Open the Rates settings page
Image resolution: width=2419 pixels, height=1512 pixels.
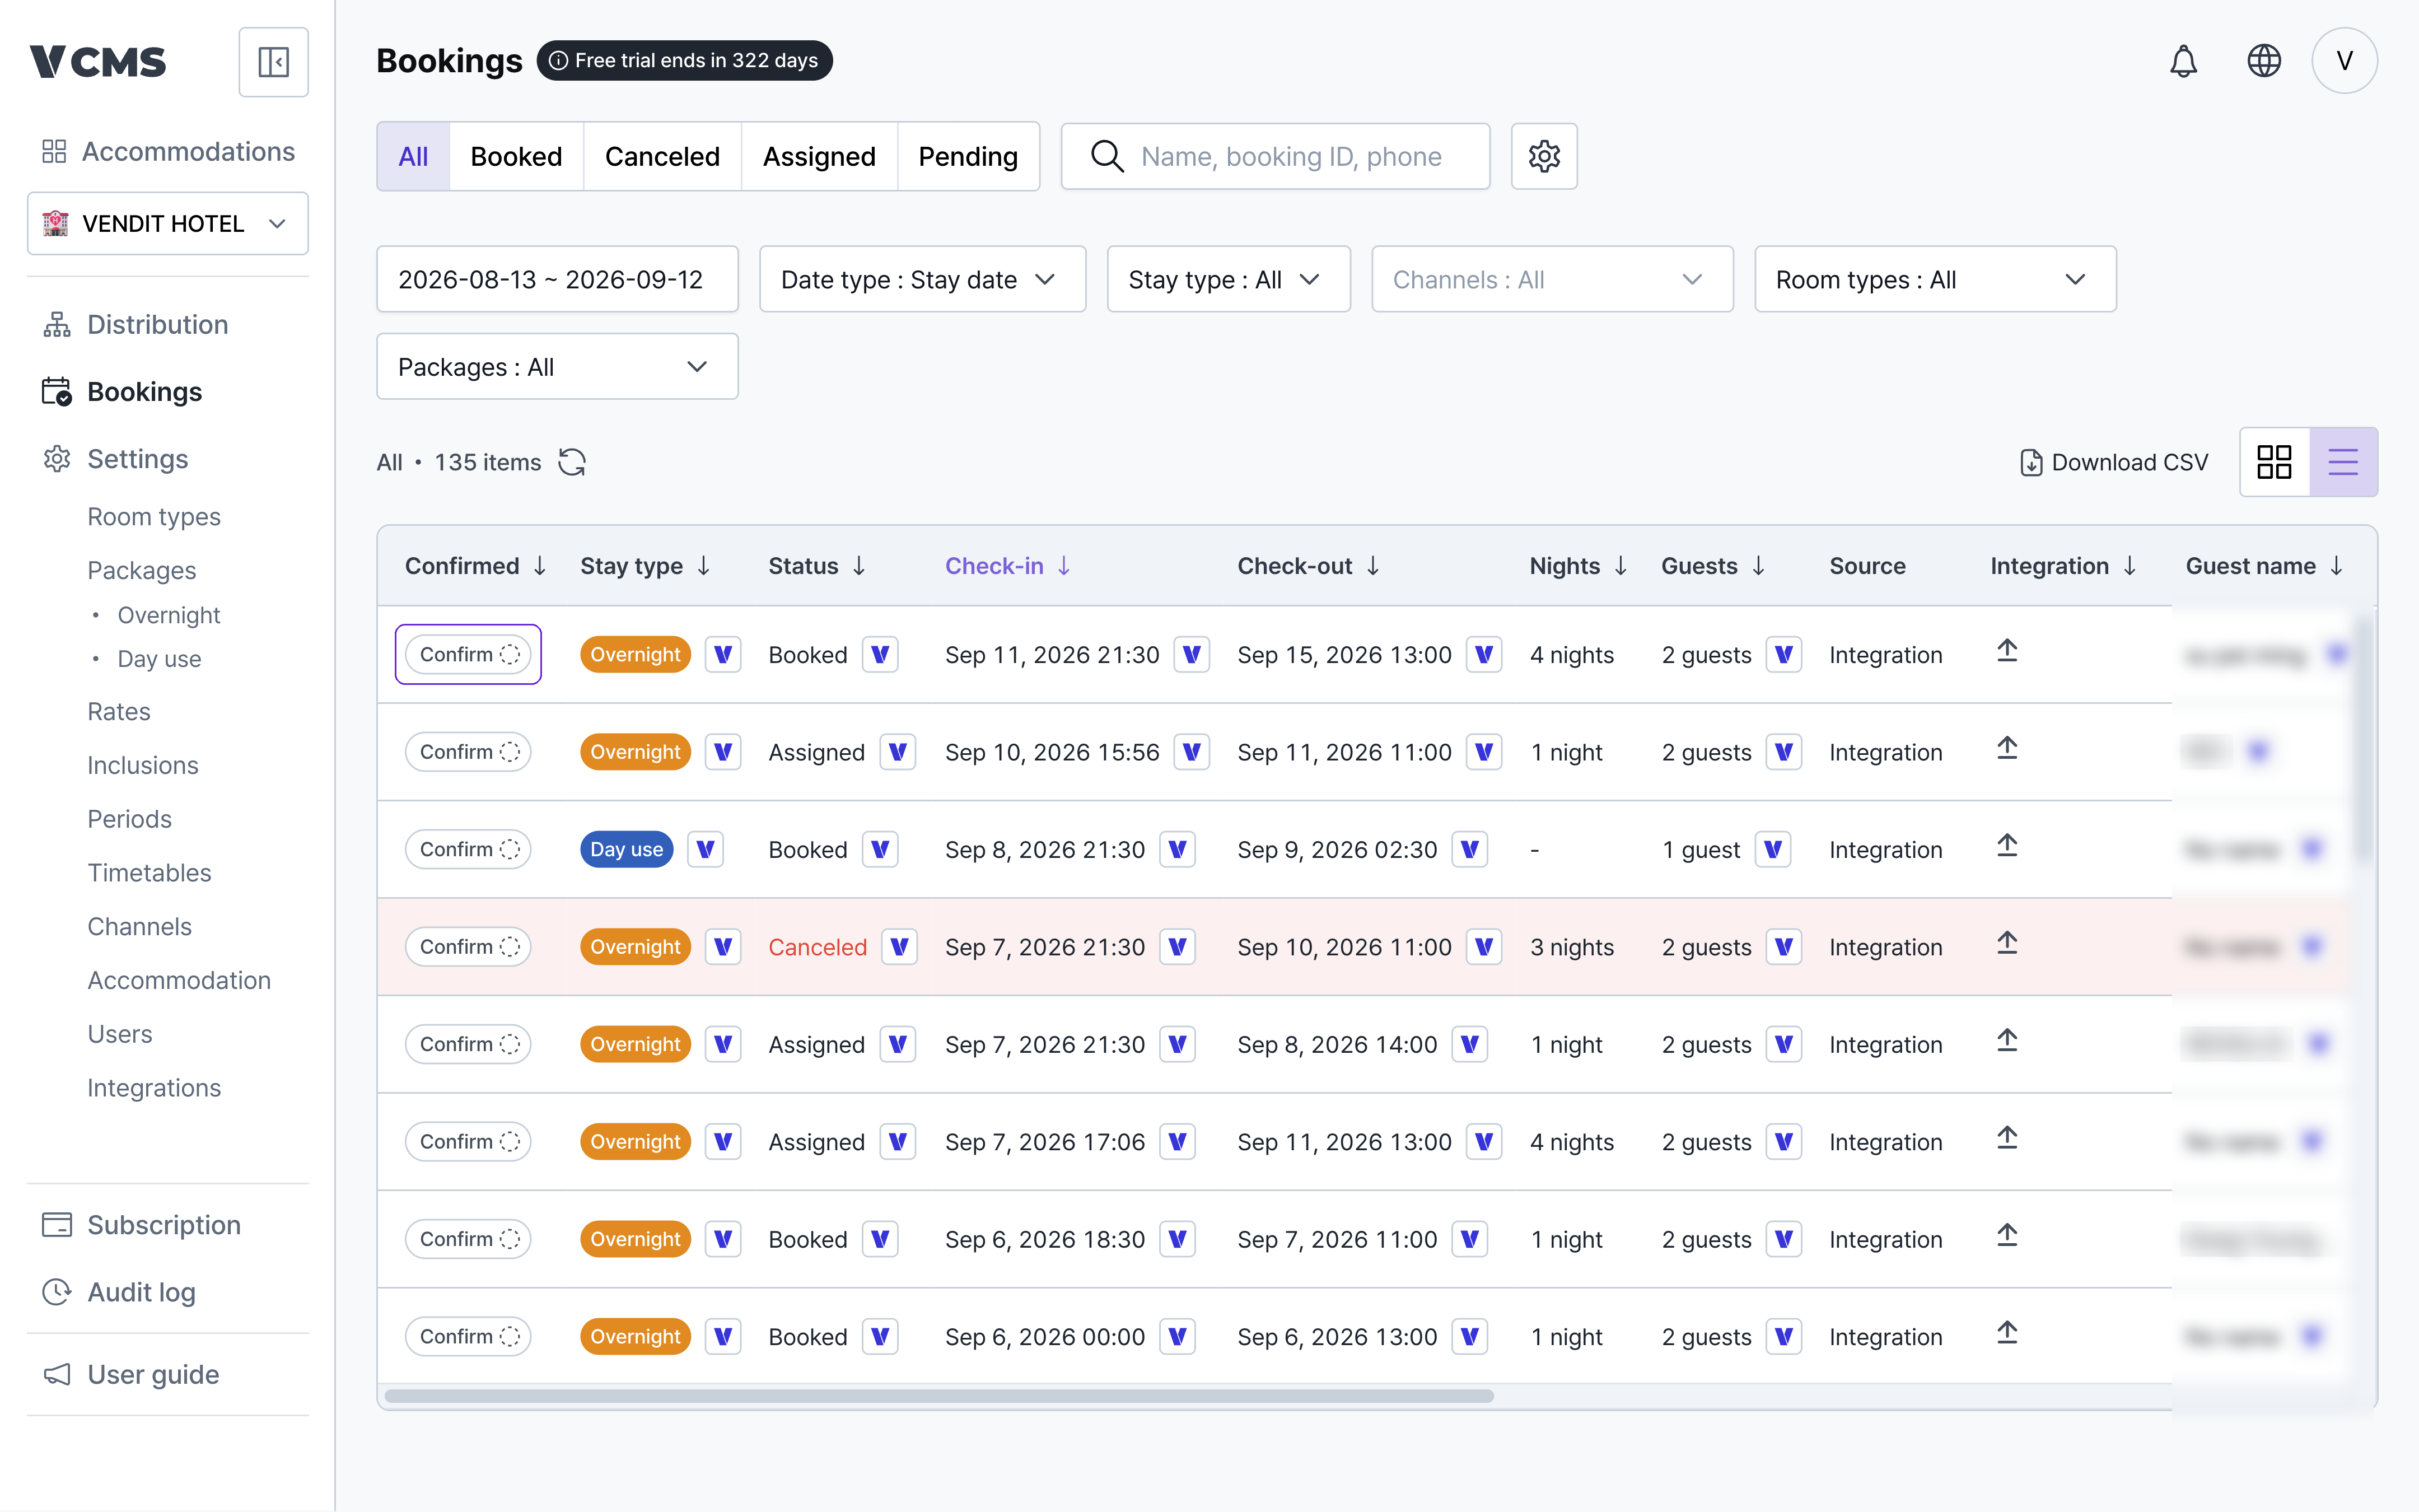118,711
